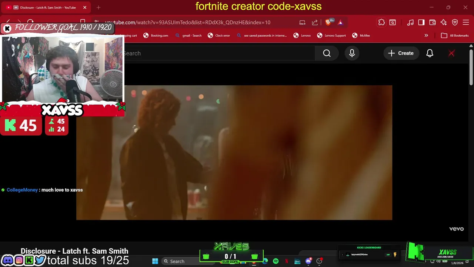The height and width of the screenshot is (267, 474).
Task: Open Spotify from the taskbar
Action: (276, 261)
